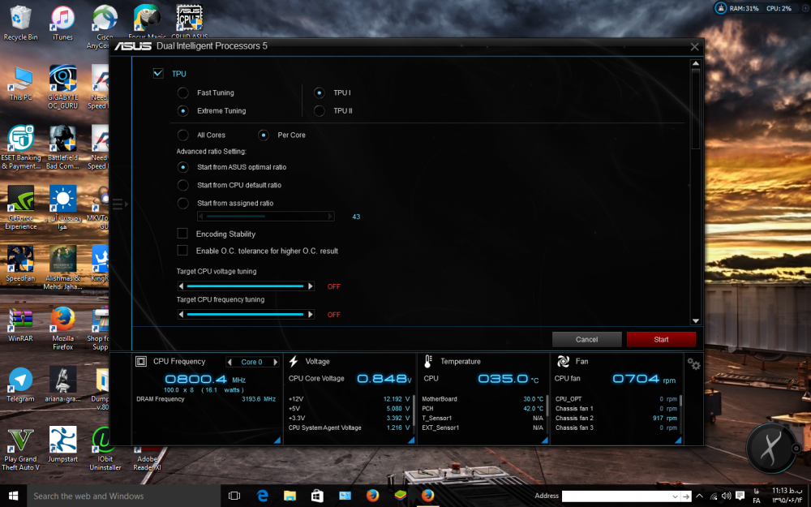Select Start from ASUS optimal ratio
Screen dimensions: 811x507
[183, 167]
